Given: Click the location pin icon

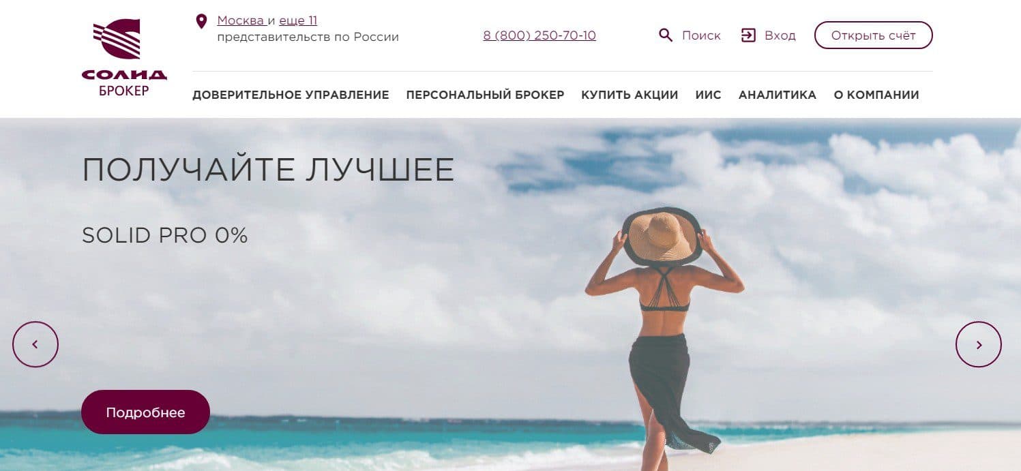Looking at the screenshot, I should click(x=201, y=22).
